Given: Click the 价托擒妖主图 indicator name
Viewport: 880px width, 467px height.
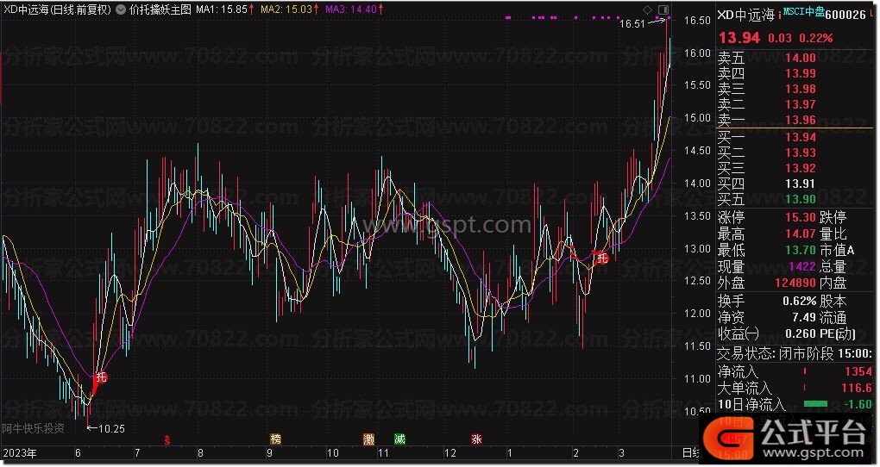Looking at the screenshot, I should pyautogui.click(x=160, y=9).
